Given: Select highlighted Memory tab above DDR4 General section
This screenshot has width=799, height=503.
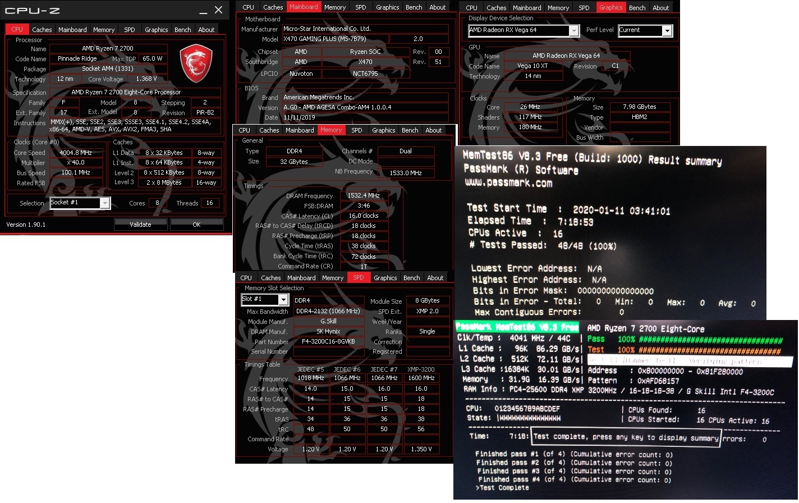Looking at the screenshot, I should 331,130.
